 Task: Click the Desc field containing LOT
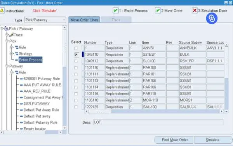[158, 122]
